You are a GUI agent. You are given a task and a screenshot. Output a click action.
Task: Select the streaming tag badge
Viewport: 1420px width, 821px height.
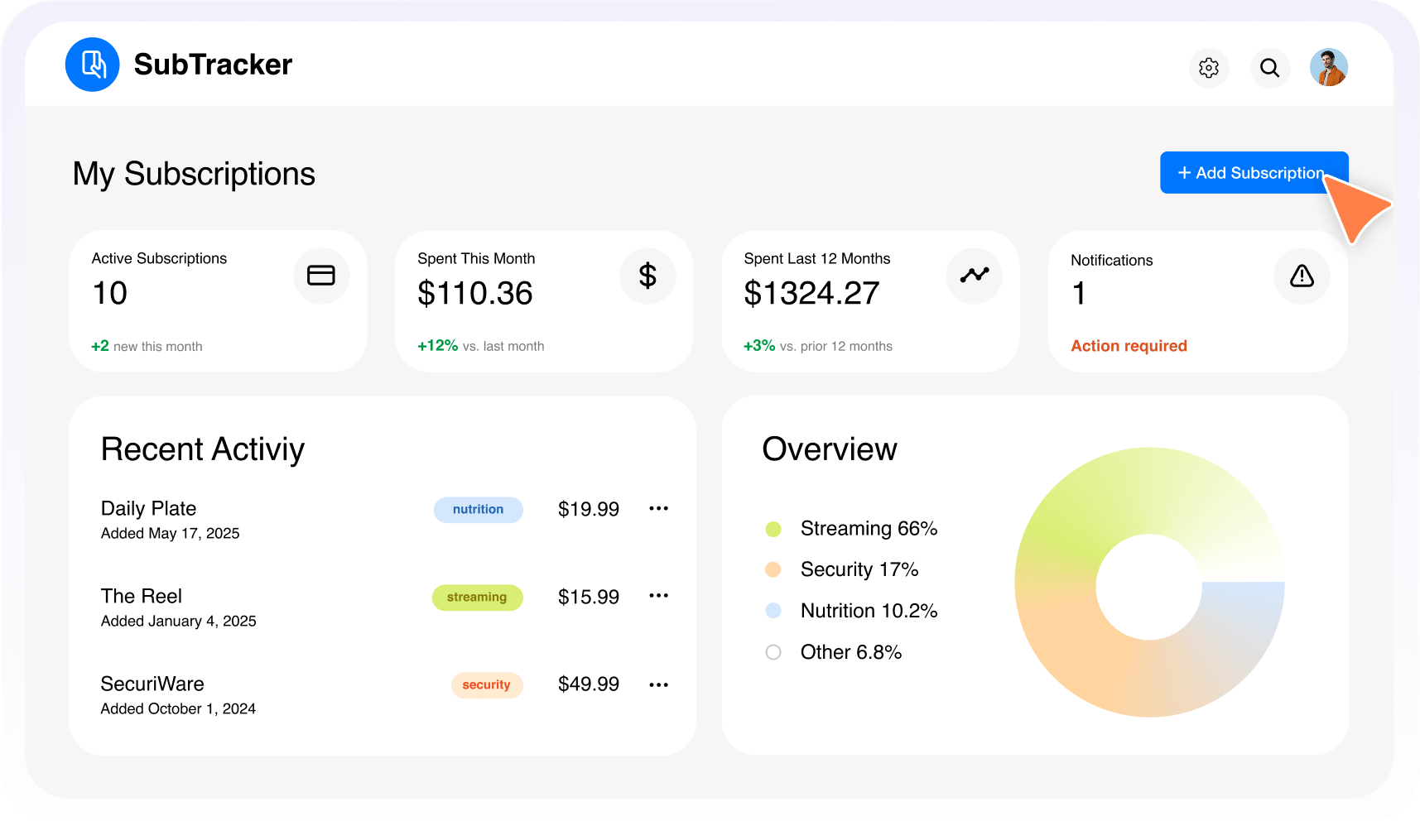click(x=477, y=598)
